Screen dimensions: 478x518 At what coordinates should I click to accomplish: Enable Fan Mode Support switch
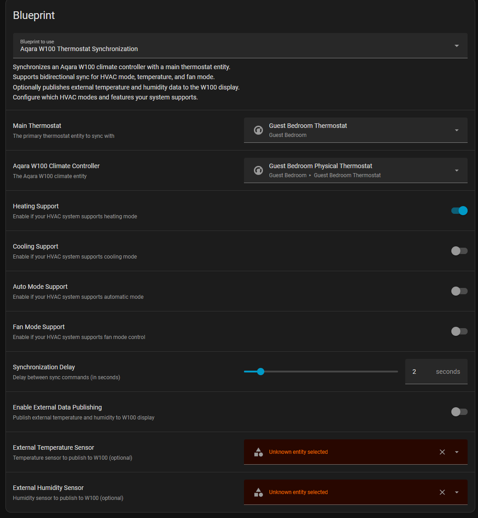click(x=459, y=331)
